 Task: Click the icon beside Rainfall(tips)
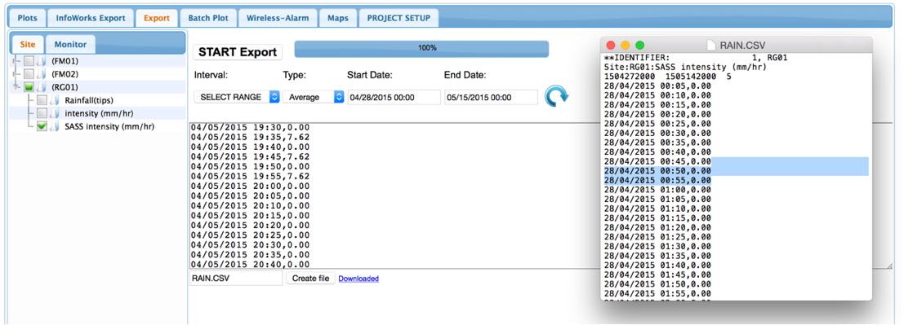tap(55, 101)
